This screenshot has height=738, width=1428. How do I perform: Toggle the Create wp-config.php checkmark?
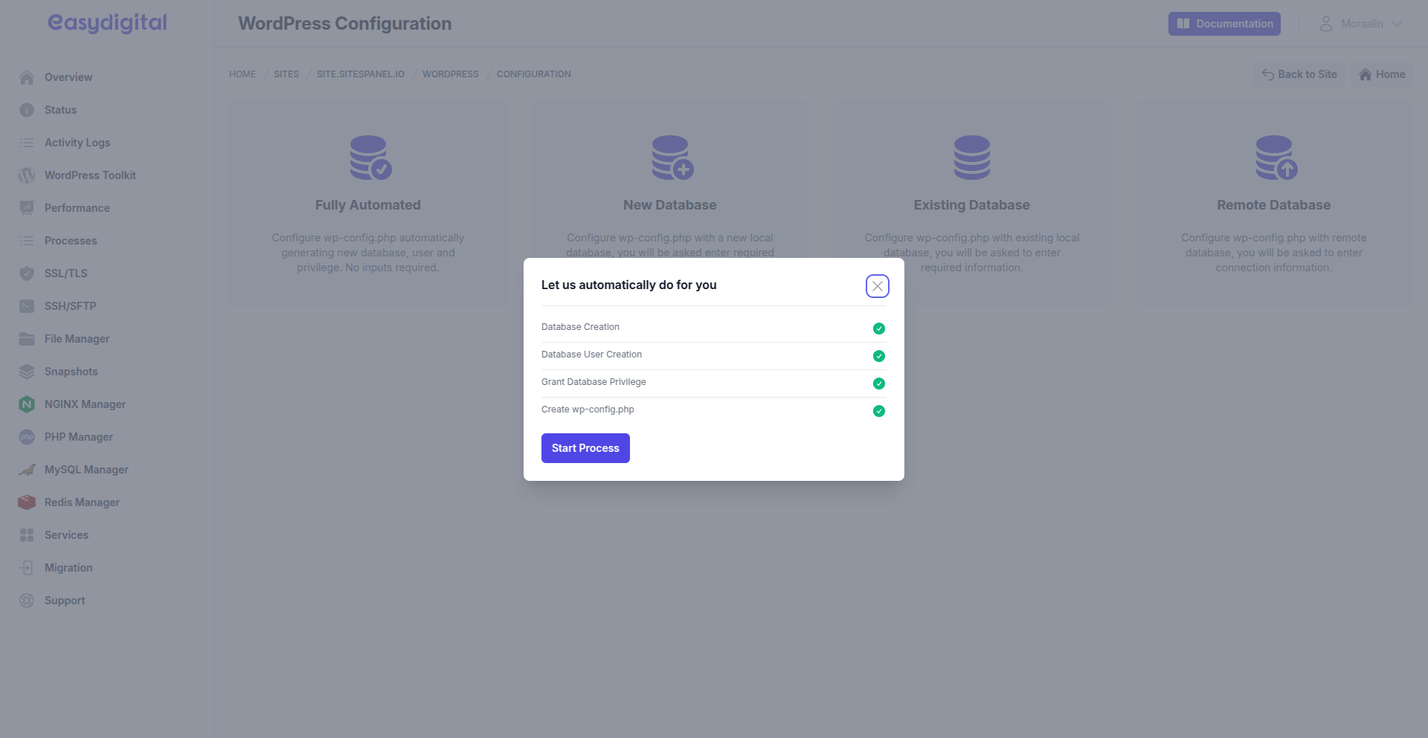point(878,411)
